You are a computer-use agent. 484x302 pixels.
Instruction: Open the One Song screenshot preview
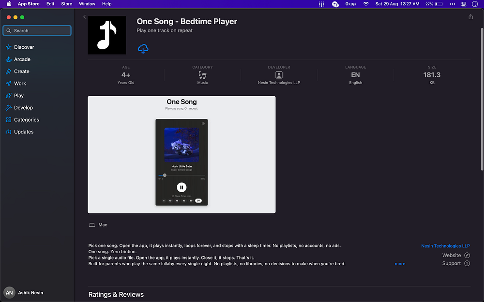pos(181,155)
